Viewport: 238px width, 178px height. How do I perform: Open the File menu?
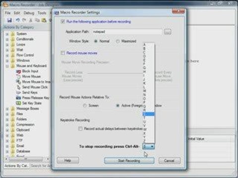click(7, 13)
